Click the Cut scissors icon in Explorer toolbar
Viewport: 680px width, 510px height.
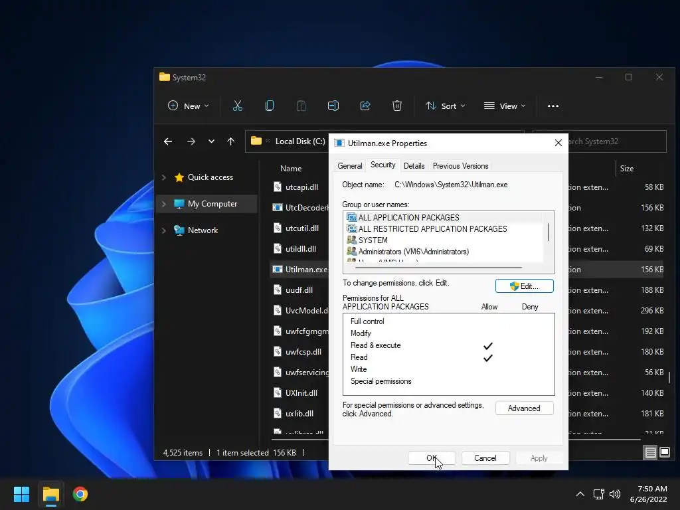[x=237, y=106]
